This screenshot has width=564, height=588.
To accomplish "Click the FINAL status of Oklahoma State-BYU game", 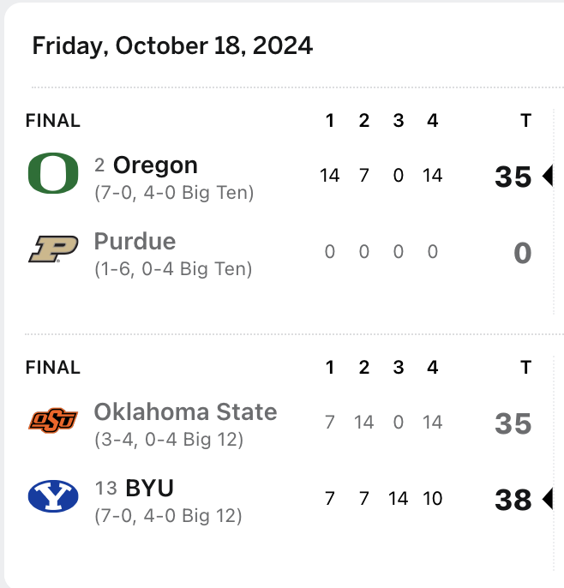I will tap(53, 368).
